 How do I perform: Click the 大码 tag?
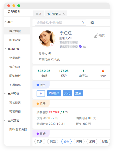pos(67,93)
